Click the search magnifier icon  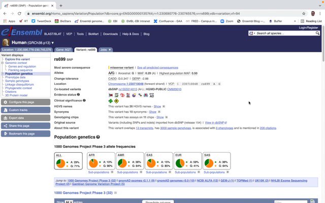pyautogui.click(x=317, y=33)
